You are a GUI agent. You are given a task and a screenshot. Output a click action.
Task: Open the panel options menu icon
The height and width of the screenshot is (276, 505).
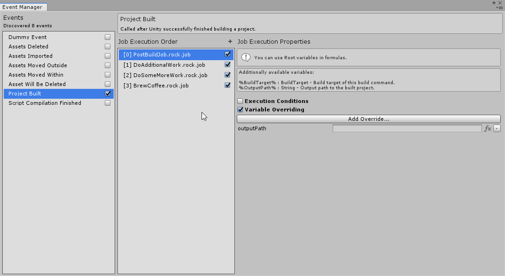point(499,8)
